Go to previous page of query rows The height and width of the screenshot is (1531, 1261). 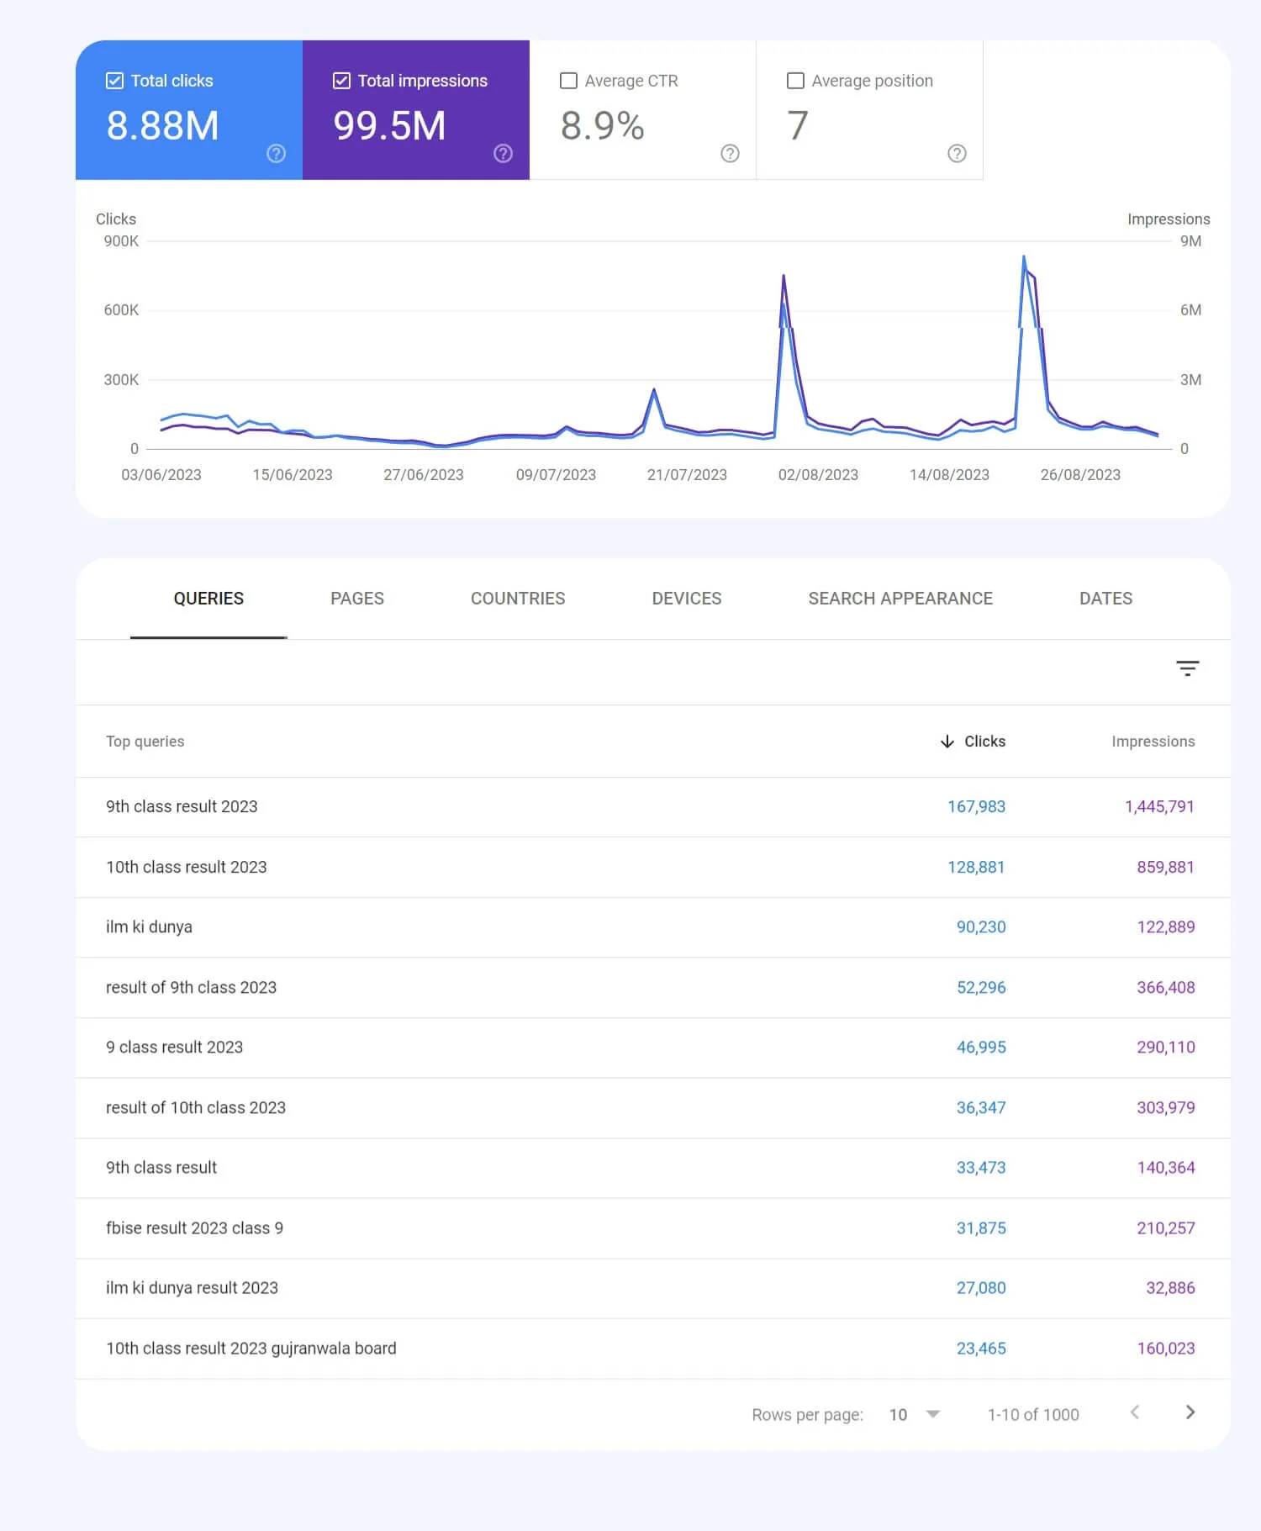coord(1135,1412)
